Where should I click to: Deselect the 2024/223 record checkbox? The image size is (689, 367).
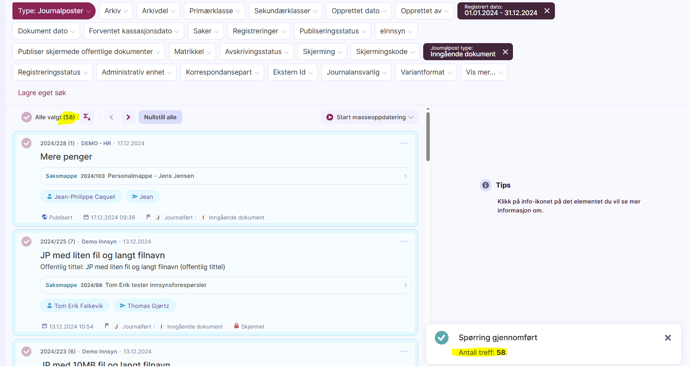click(26, 351)
